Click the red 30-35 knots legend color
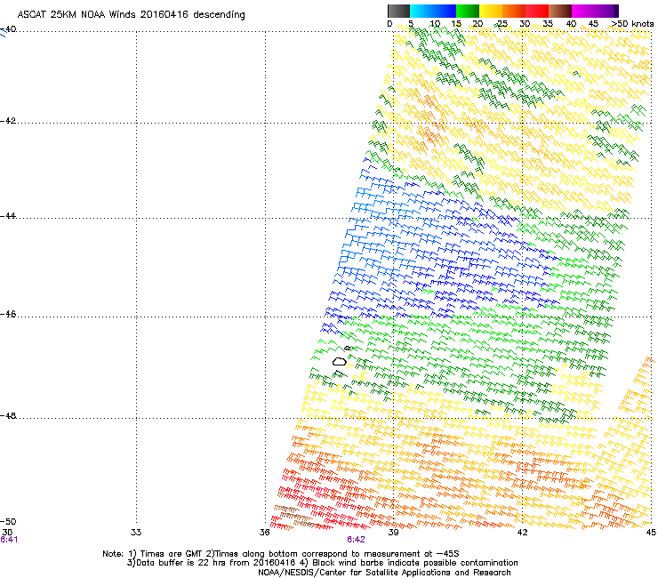The width and height of the screenshot is (658, 578). [537, 11]
